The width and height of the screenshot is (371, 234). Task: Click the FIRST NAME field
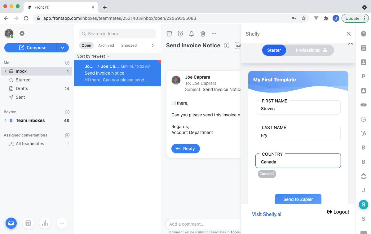click(x=298, y=107)
